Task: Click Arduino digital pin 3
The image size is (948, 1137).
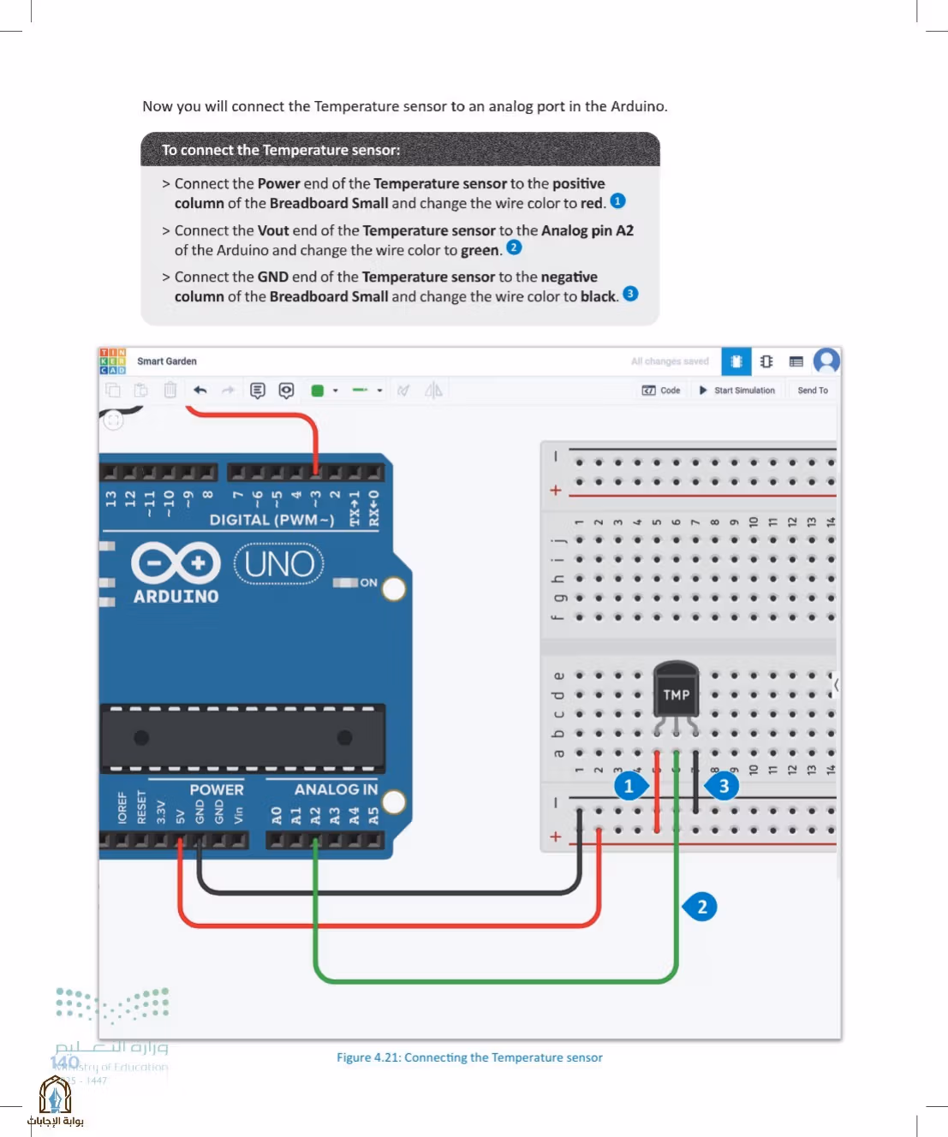Action: coord(316,473)
